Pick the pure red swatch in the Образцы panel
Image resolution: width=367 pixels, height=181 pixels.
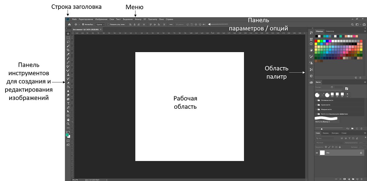pos(316,41)
